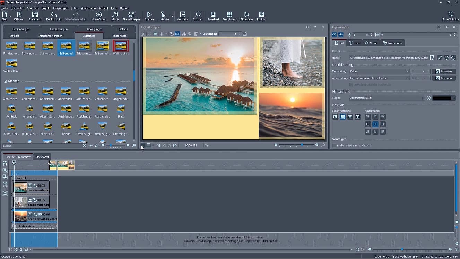Enable 'Drehe in Bewegungsrichtung' checkbox
Viewport: 460px width, 259px height.
coord(334,146)
